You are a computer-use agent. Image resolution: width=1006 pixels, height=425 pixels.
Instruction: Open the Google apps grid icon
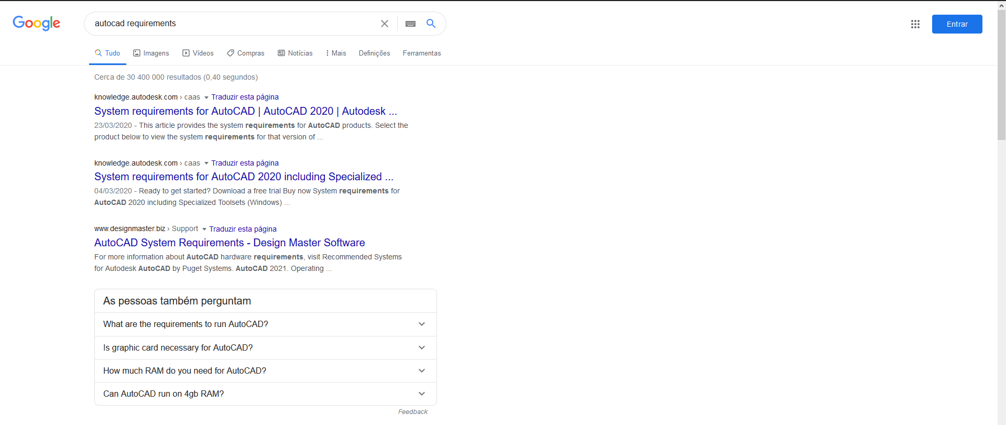tap(915, 24)
